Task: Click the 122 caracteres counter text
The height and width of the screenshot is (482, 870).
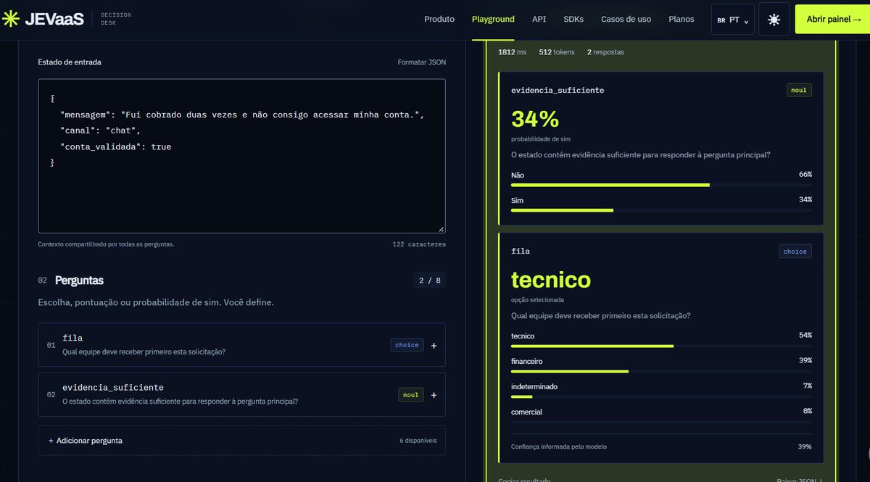Action: [x=419, y=244]
